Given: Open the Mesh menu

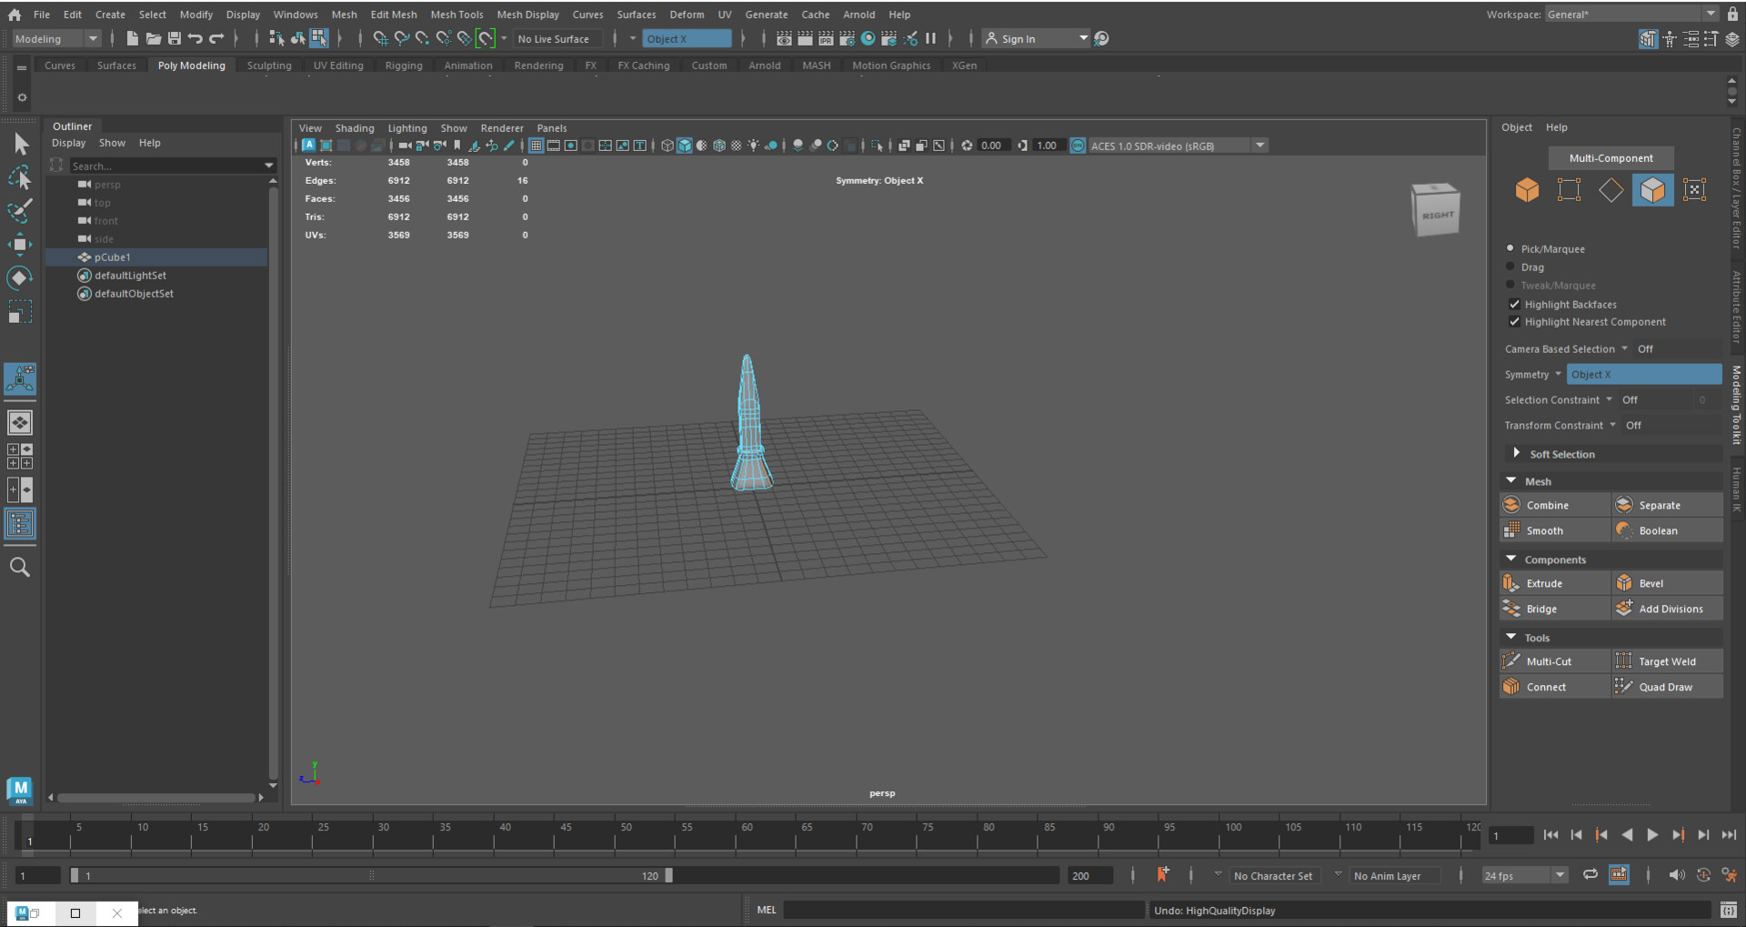Looking at the screenshot, I should [x=344, y=14].
